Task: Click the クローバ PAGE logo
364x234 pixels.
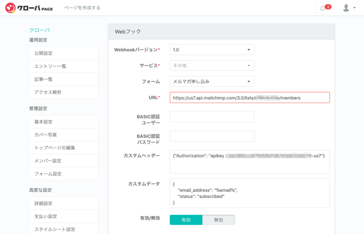Action: 29,8
